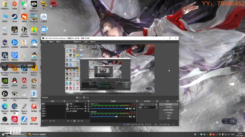Open Settings from Controls panel

(169, 116)
